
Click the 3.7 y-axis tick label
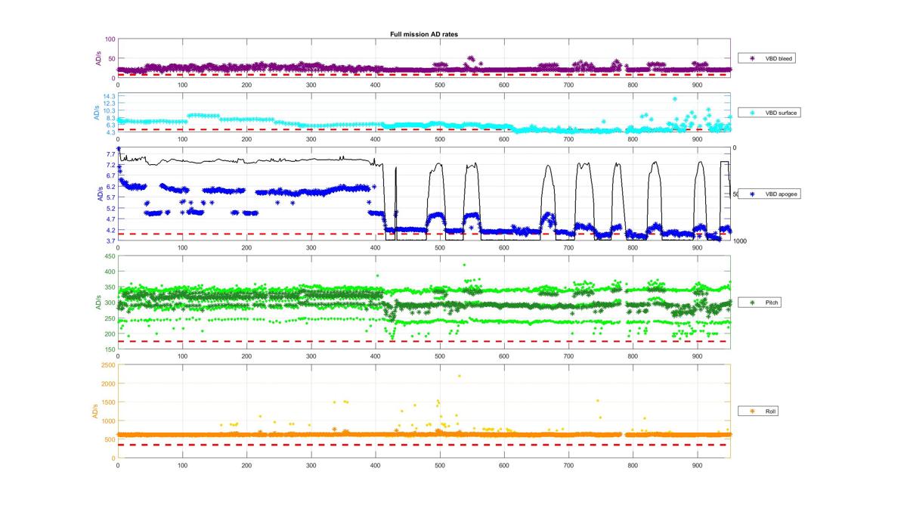[111, 240]
